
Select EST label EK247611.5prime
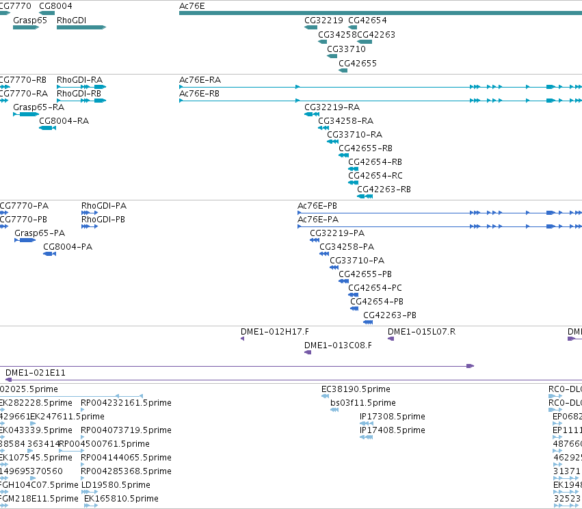67,417
